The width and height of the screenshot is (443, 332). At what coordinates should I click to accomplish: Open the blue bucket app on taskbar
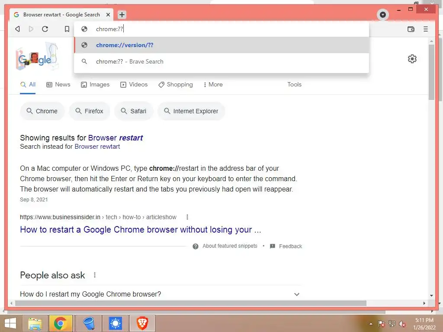click(x=88, y=323)
